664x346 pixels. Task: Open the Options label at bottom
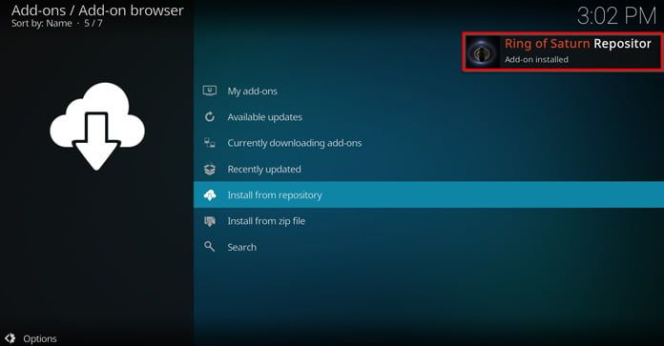click(x=40, y=338)
